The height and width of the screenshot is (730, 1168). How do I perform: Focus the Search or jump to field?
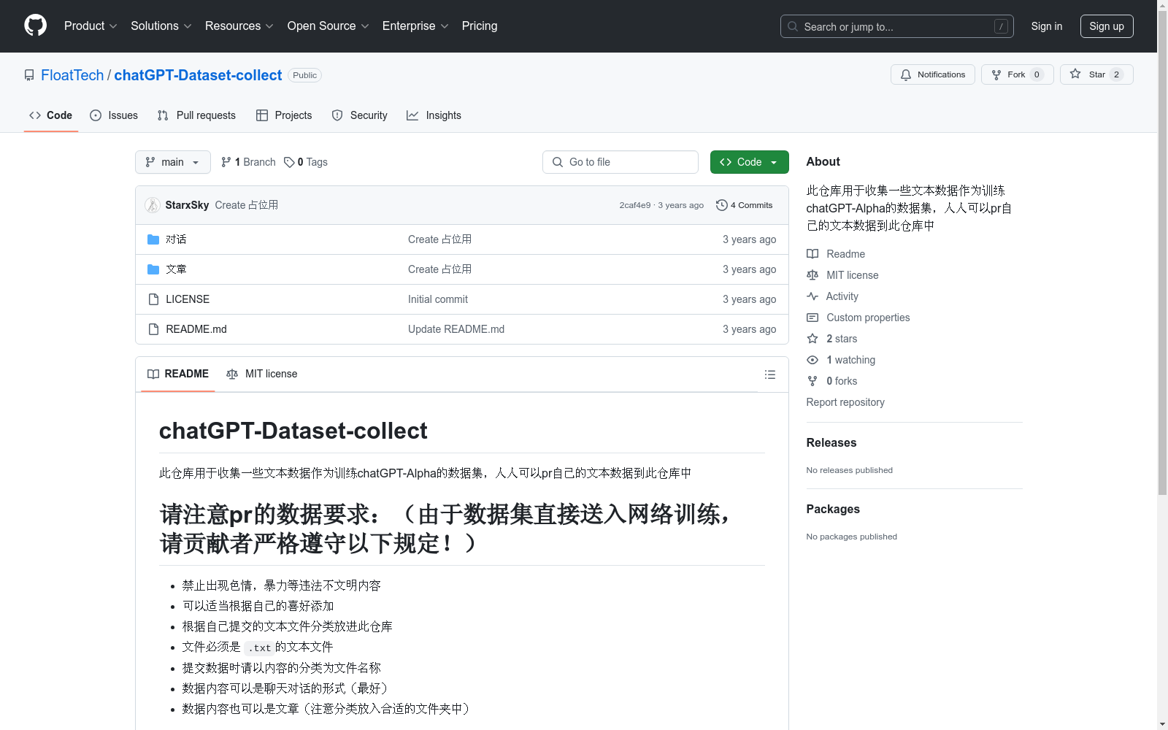click(896, 26)
